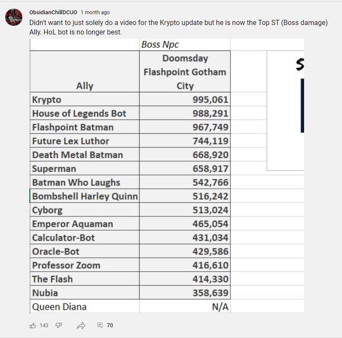This screenshot has height=338, width=342.
Task: Click ObsidianChillDCUO profile avatar
Action: pyautogui.click(x=14, y=17)
